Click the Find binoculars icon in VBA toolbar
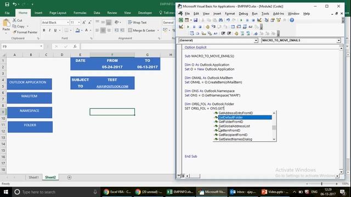 point(220,20)
